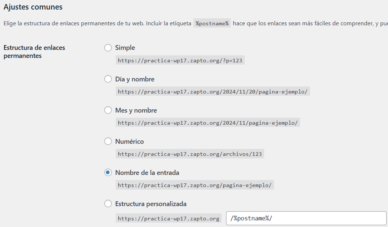
Task: Pick the Numérico radio button
Action: [x=108, y=142]
